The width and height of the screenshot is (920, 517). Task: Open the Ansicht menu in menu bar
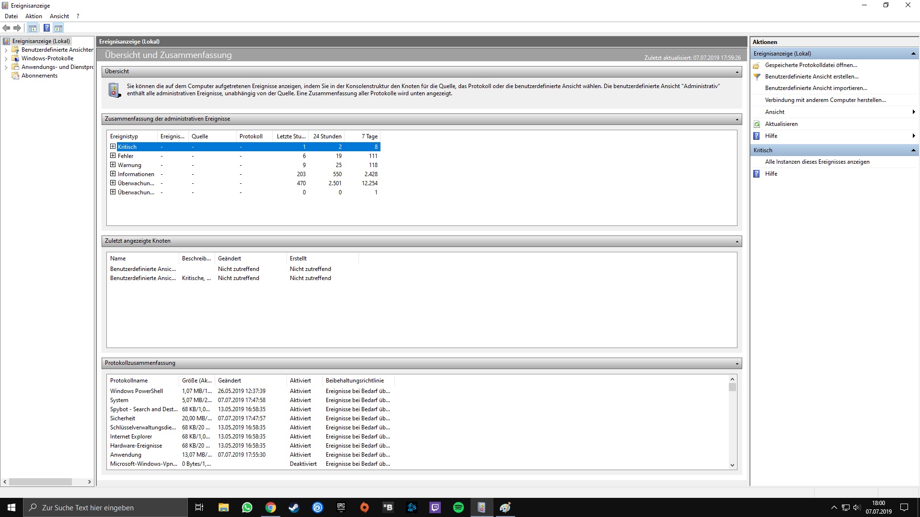click(59, 16)
